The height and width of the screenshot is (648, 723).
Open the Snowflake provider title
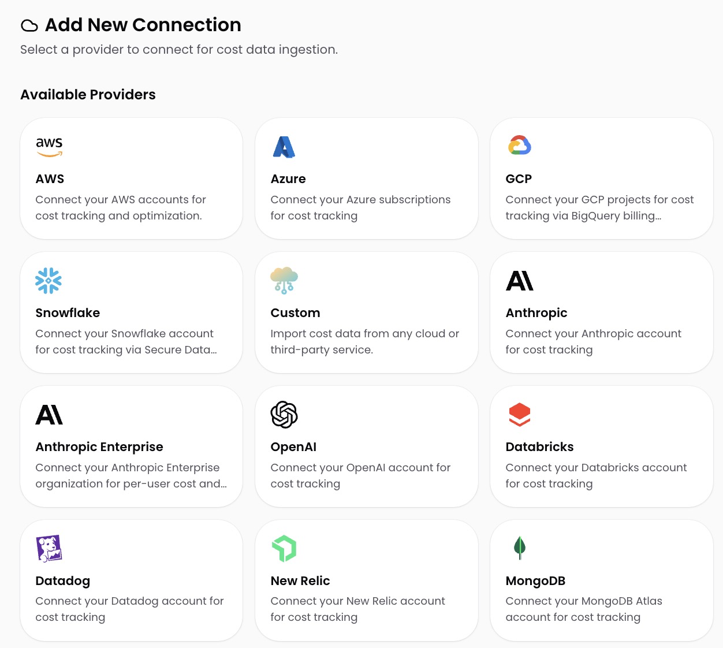(x=68, y=313)
